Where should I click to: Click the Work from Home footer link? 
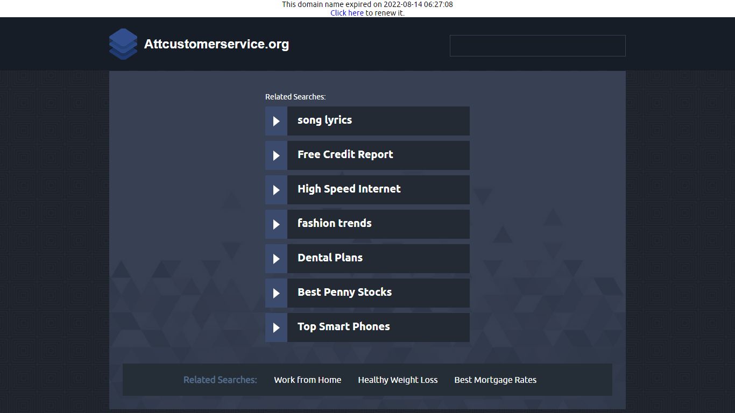(x=307, y=380)
